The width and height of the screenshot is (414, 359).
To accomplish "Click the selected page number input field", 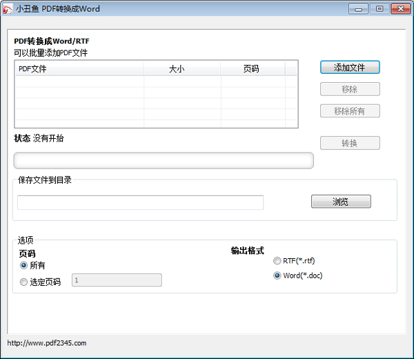I will 117,280.
